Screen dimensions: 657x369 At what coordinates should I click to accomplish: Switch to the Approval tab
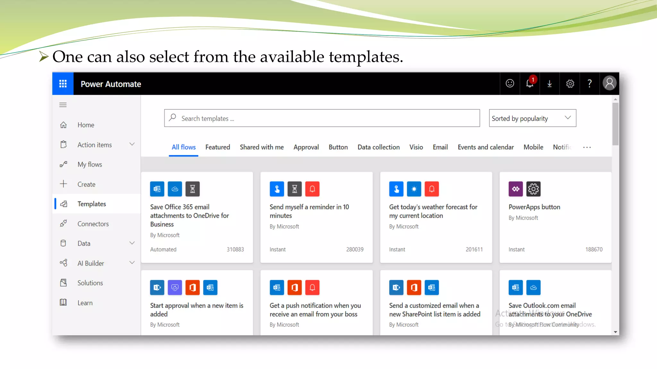click(306, 147)
